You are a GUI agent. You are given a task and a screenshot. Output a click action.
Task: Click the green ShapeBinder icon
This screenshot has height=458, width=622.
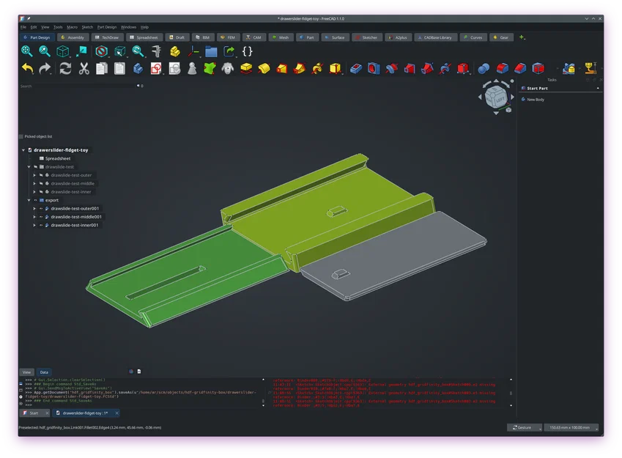[210, 68]
